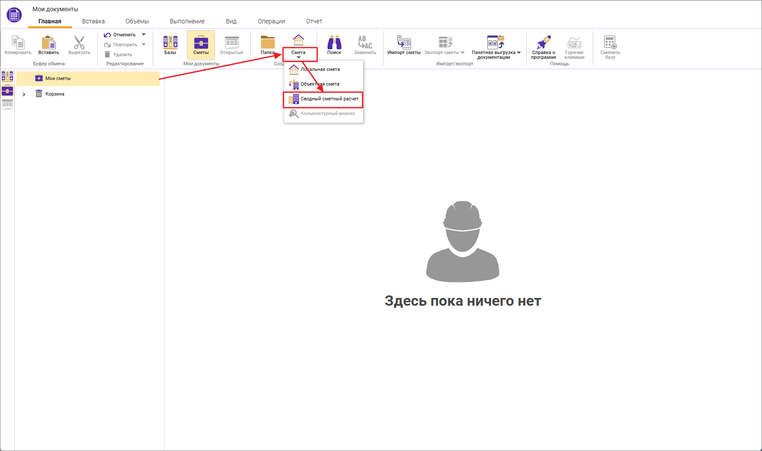
Task: Click the briefcase icon in left sidebar
Action: (x=7, y=90)
